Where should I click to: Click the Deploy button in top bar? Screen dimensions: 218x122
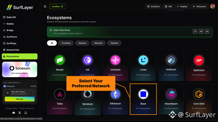pos(182,6)
